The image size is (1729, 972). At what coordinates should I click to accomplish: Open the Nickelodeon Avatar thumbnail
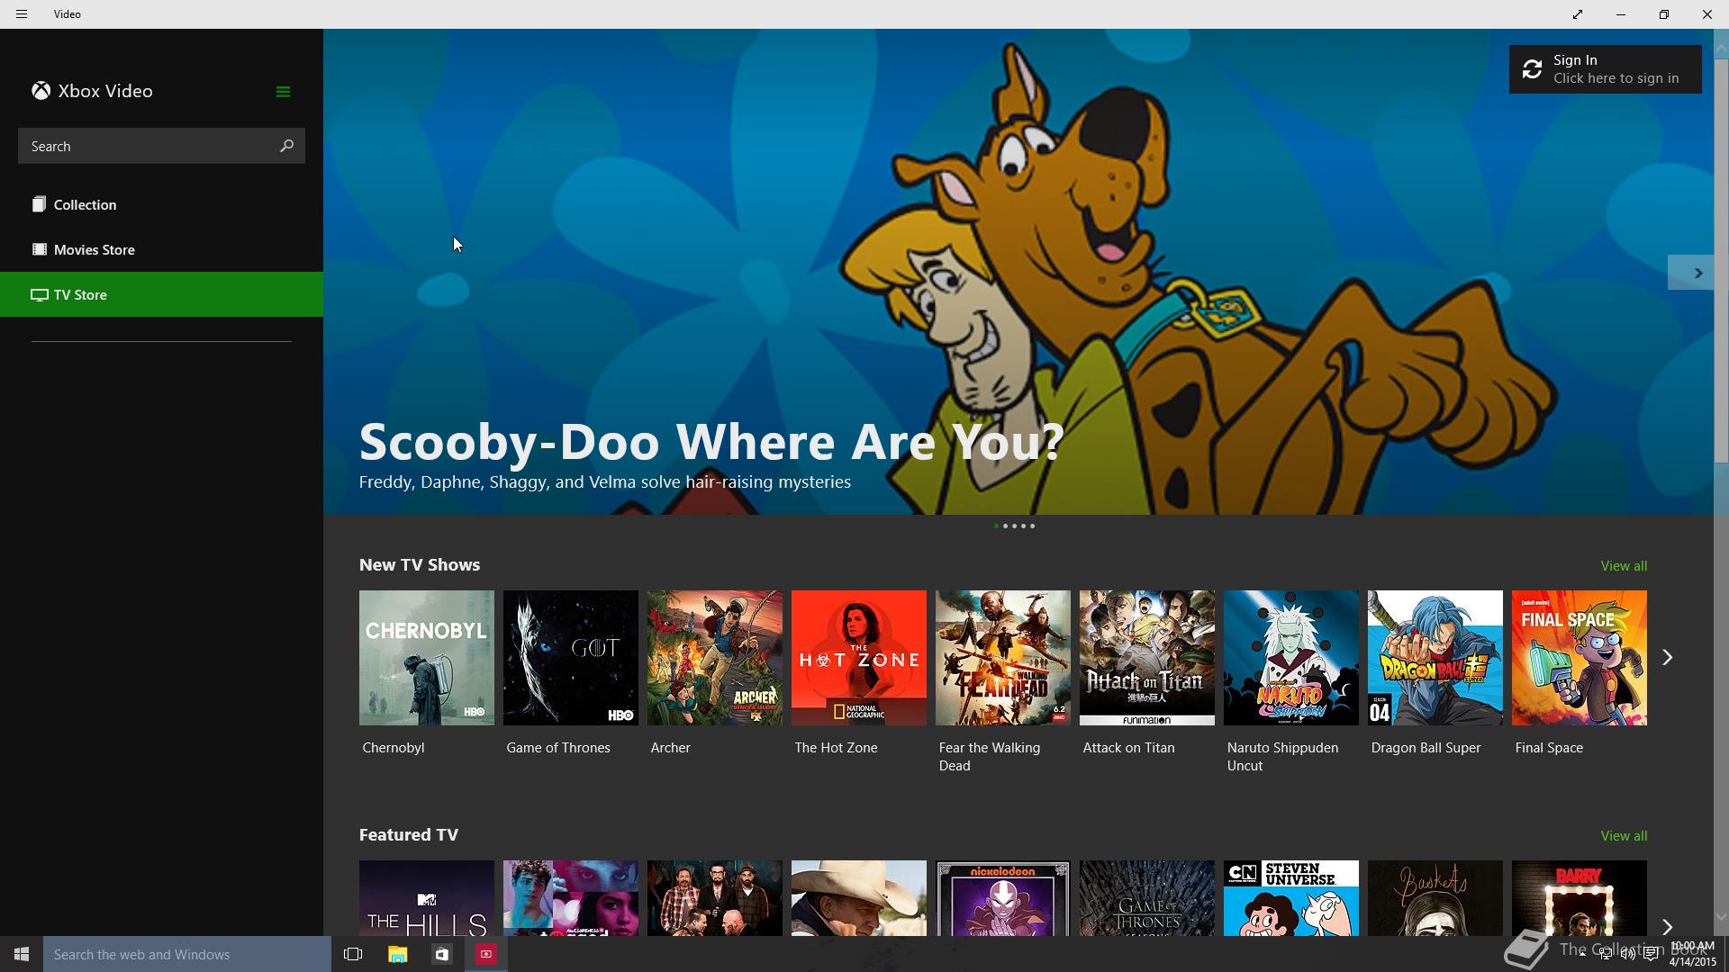pos(1003,898)
